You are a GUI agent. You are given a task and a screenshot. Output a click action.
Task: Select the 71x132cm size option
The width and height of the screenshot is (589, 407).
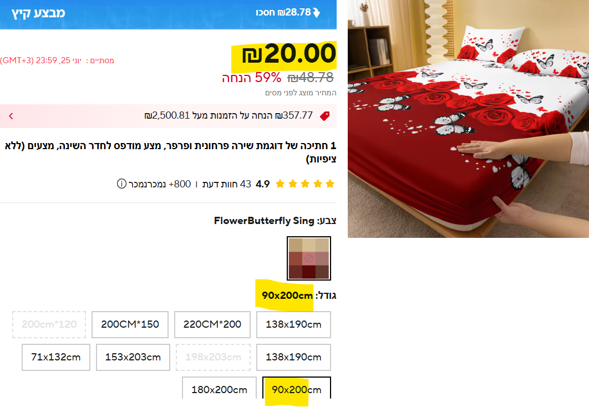tap(56, 357)
